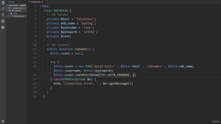Click '$this->password' on wrapped line
The image size is (221, 124).
[x=97, y=71]
